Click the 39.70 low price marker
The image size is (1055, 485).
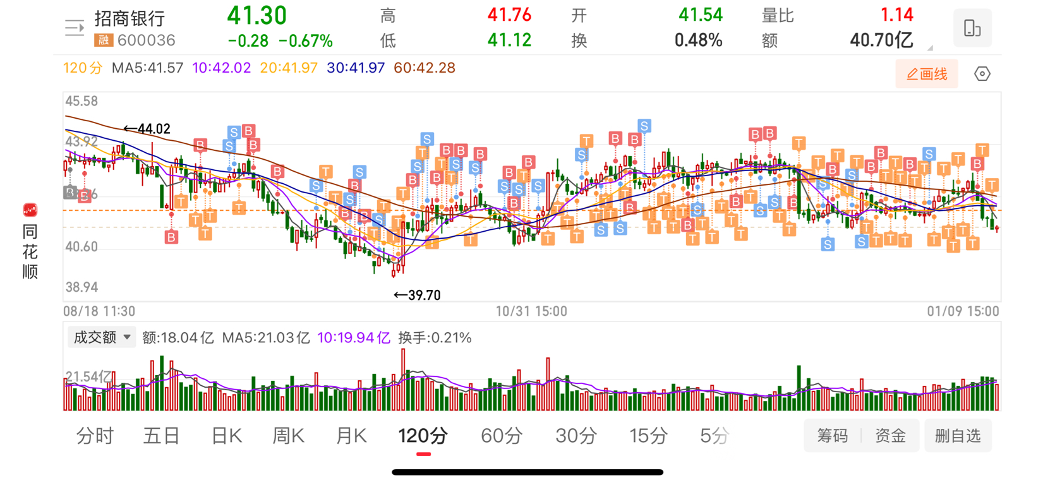pos(417,295)
